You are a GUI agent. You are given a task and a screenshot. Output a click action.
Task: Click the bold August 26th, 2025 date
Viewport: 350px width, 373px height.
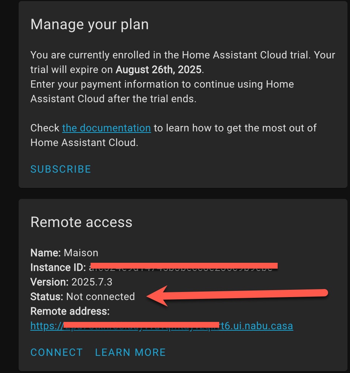pos(159,69)
